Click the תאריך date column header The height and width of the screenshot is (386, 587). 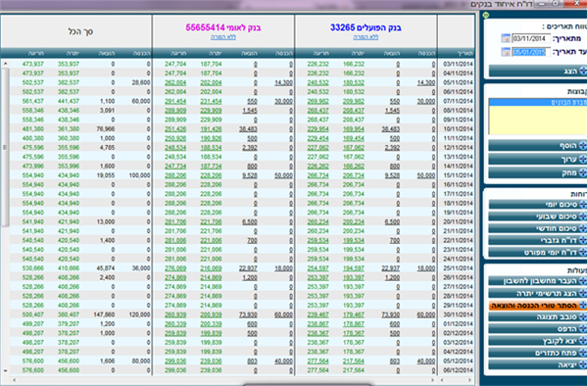click(465, 54)
